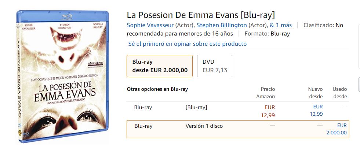360x145 pixels.
Task: Click new-from price EUR 12,99 link
Action: pyautogui.click(x=316, y=110)
